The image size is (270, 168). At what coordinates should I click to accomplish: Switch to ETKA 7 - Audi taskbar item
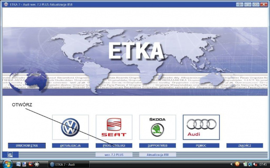[x=68, y=165]
